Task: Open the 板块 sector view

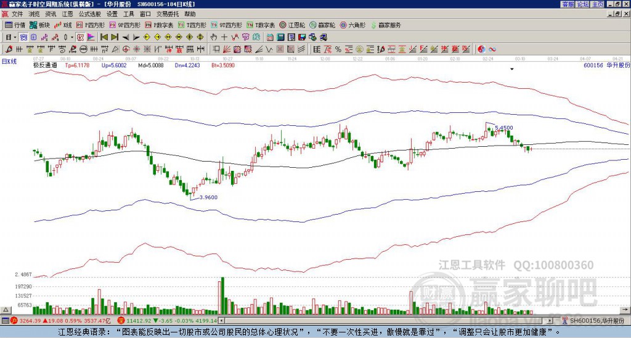Action: pos(40,25)
